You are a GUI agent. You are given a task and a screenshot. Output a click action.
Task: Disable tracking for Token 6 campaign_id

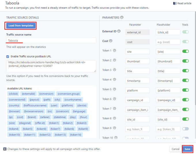point(186,100)
